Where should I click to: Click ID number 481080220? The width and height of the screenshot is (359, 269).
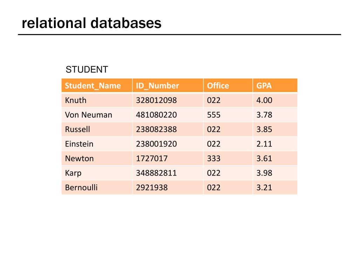[156, 115]
